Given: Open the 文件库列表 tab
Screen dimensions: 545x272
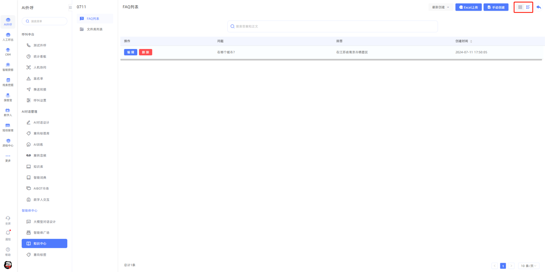Looking at the screenshot, I should 95,29.
